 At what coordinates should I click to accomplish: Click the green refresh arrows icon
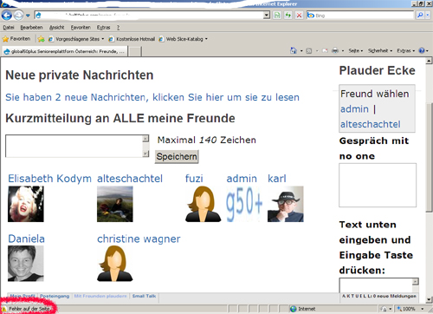point(288,15)
